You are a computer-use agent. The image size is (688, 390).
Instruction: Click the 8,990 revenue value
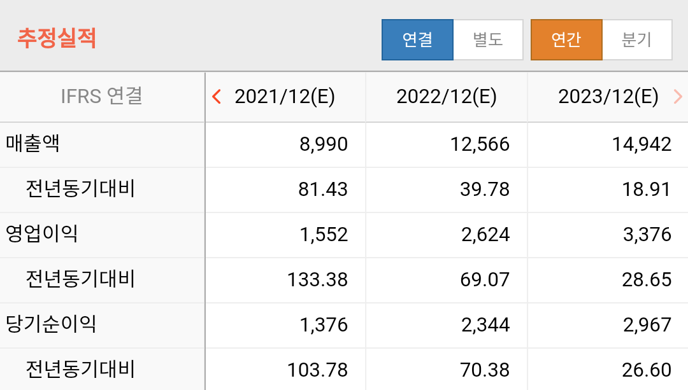(x=324, y=144)
